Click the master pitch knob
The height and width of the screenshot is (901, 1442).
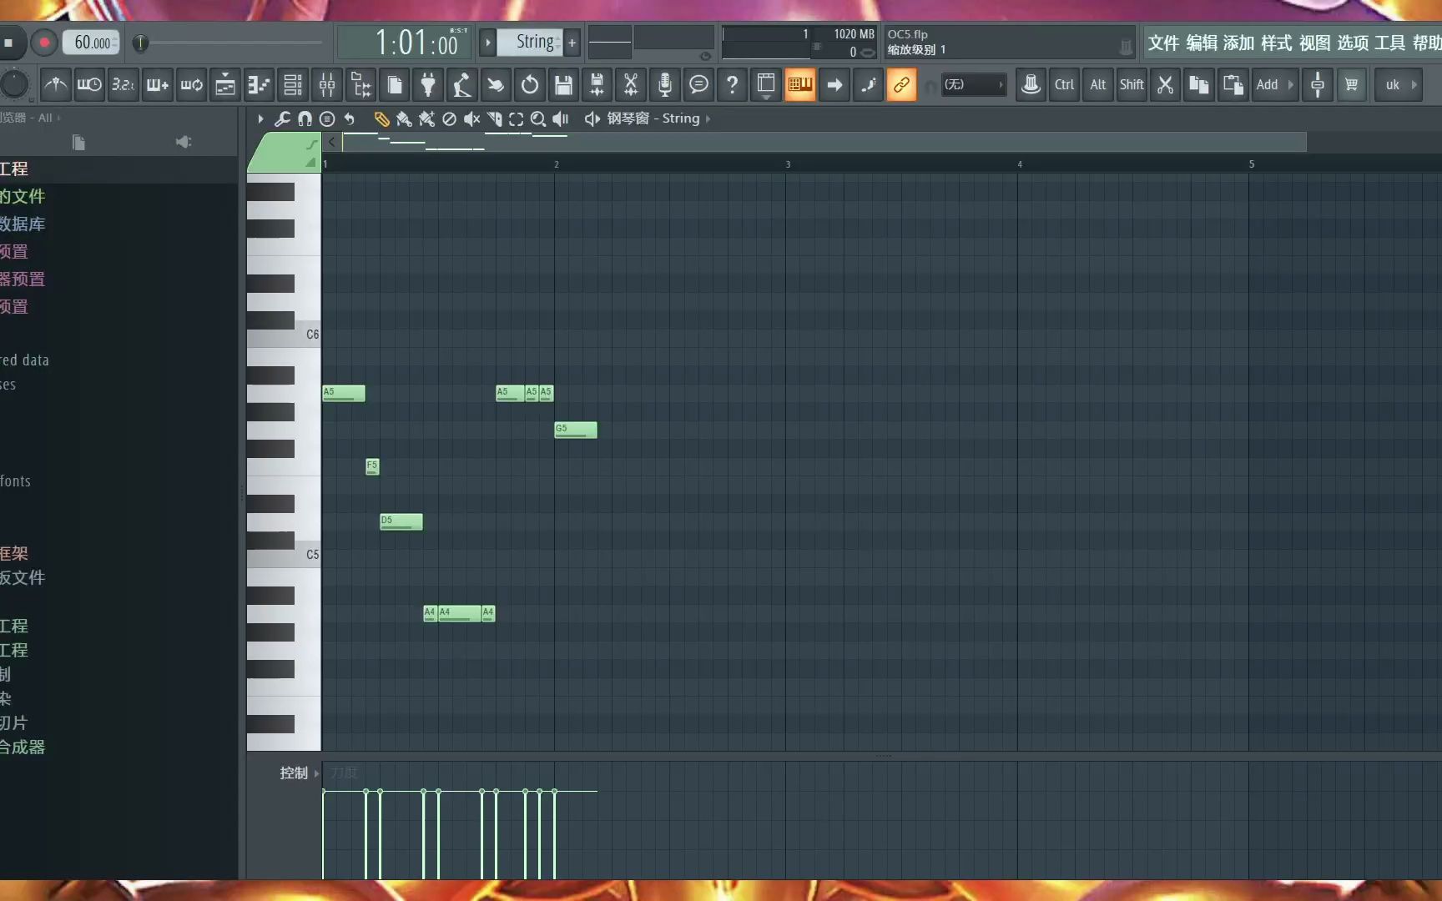click(x=14, y=84)
